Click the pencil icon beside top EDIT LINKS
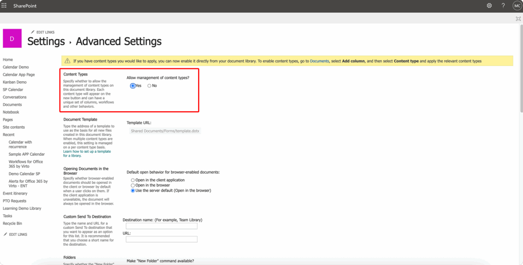 tap(33, 32)
